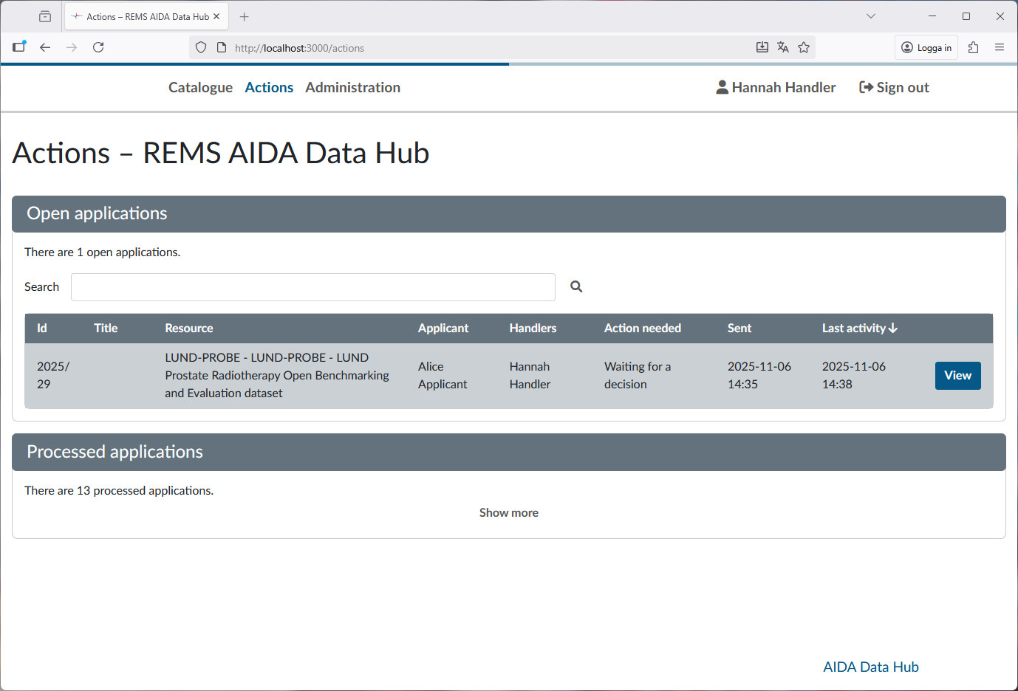Open the Administration section

(352, 87)
